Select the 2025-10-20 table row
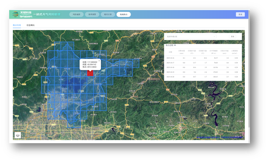Screen dimensions: 268x161 coord(203,77)
